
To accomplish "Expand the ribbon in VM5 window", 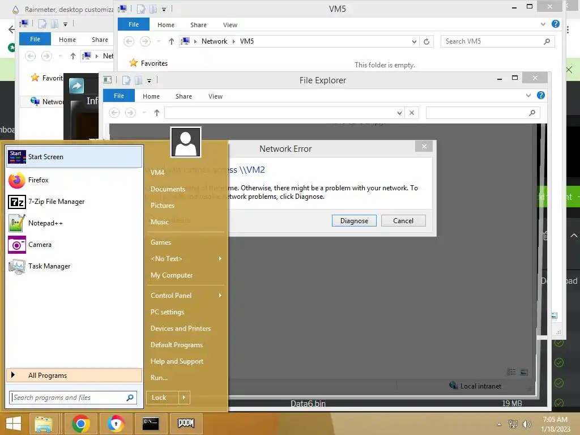I will click(543, 24).
